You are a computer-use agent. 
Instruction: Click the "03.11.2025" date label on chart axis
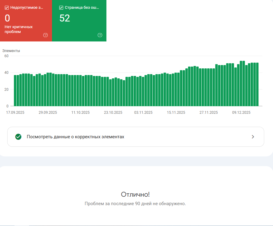tap(143, 113)
